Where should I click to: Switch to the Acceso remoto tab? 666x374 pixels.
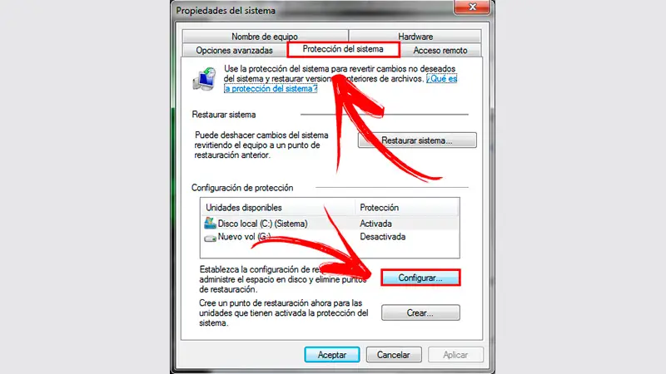[x=440, y=51]
